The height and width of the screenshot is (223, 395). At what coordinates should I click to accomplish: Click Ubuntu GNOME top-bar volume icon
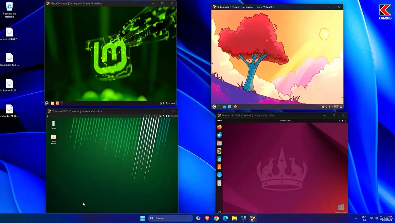(343, 121)
